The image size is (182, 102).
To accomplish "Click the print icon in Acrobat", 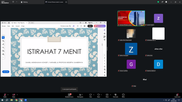I will pos(84,26).
